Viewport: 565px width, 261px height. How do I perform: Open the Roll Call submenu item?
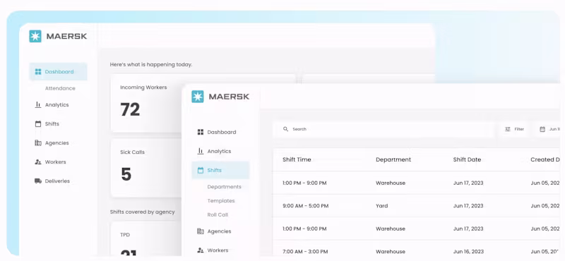218,214
